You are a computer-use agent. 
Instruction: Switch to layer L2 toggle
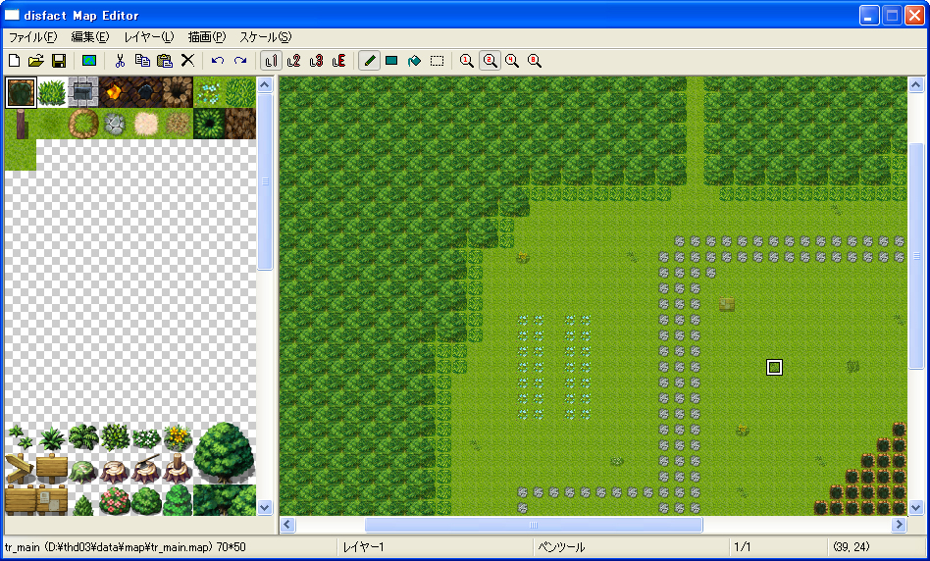click(x=293, y=61)
